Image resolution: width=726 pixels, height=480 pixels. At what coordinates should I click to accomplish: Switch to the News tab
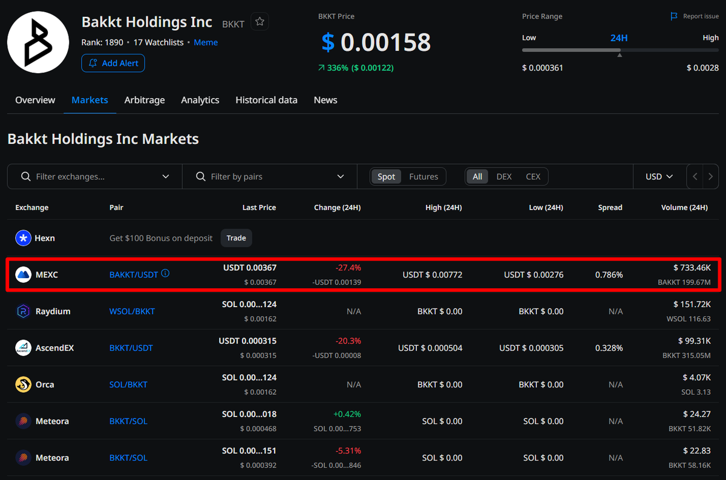[x=325, y=100]
